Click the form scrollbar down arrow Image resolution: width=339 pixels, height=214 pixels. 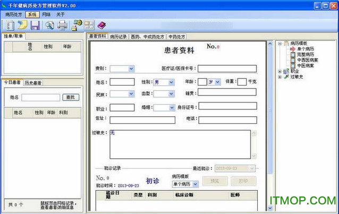pyautogui.click(x=270, y=208)
